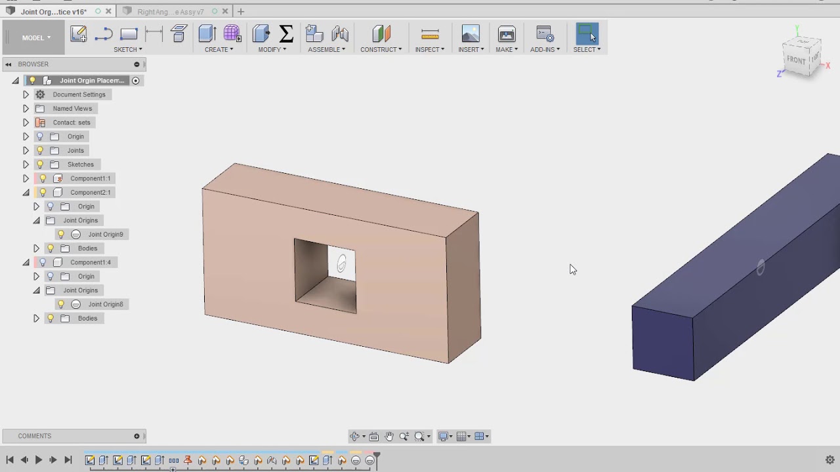
Task: Open the ASSEMBLE menu
Action: coord(327,49)
